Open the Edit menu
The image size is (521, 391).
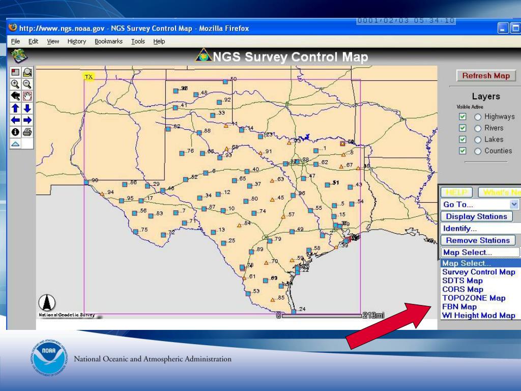pos(33,41)
